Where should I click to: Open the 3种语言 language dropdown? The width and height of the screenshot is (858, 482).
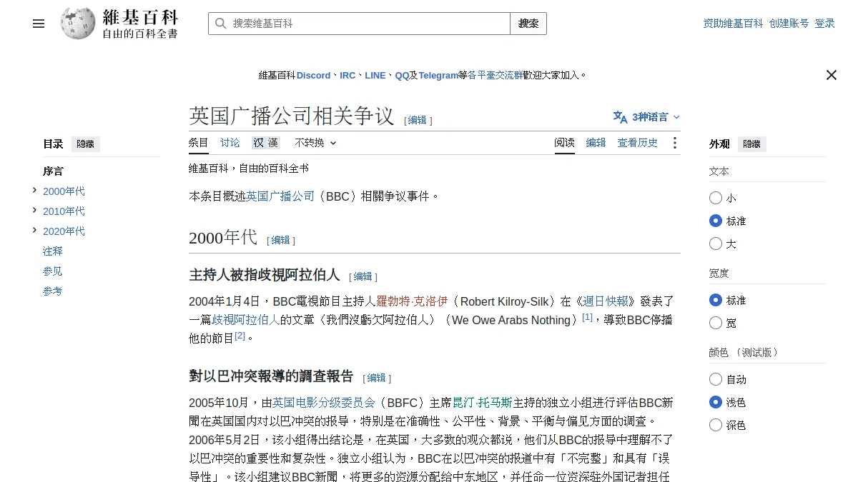click(x=646, y=117)
